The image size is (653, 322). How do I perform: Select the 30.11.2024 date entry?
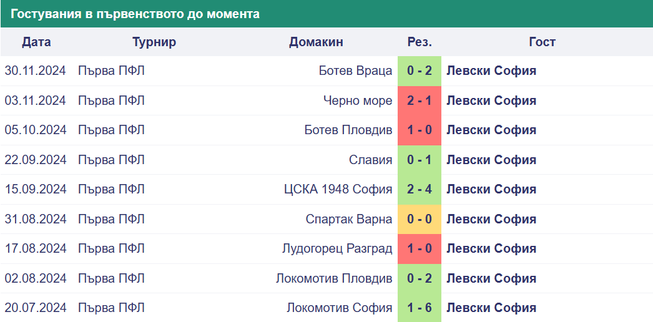click(x=36, y=71)
